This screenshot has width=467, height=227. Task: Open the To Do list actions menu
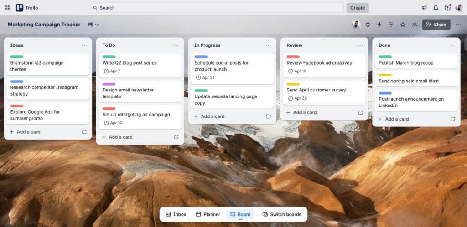click(176, 45)
